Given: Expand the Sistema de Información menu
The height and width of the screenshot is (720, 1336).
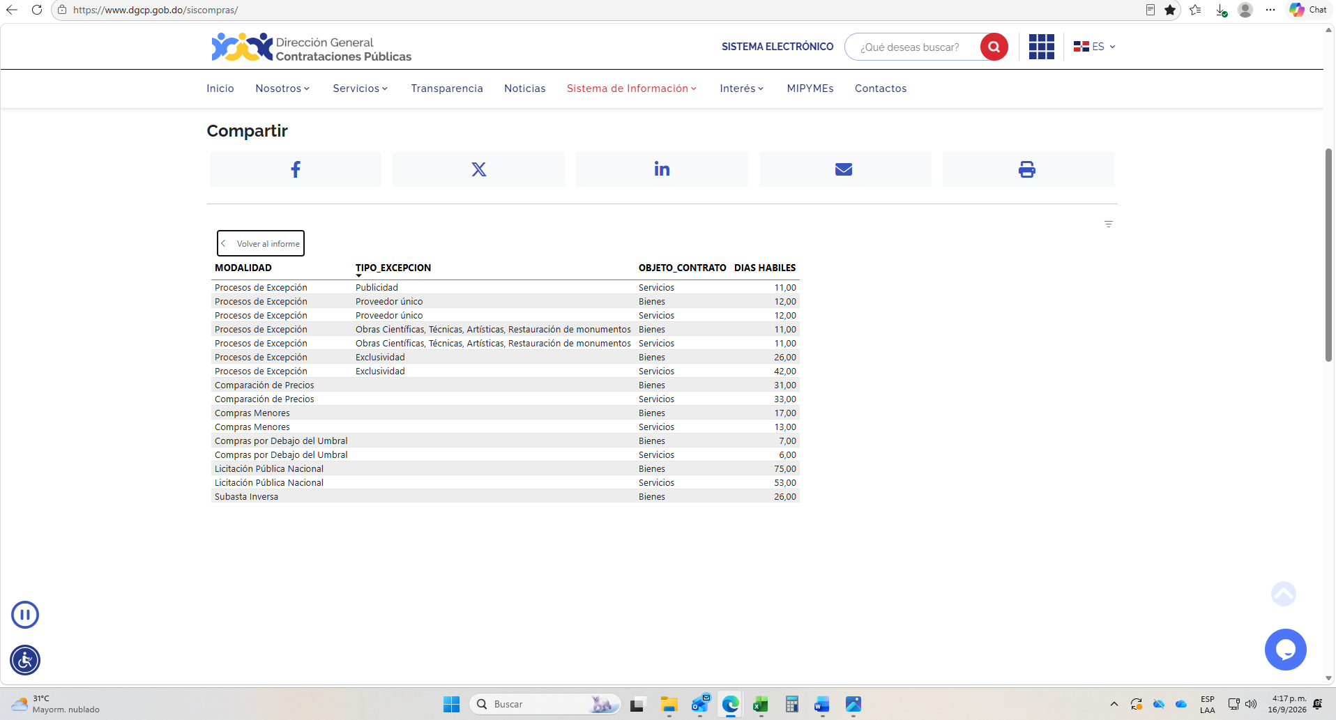Looking at the screenshot, I should pyautogui.click(x=632, y=89).
